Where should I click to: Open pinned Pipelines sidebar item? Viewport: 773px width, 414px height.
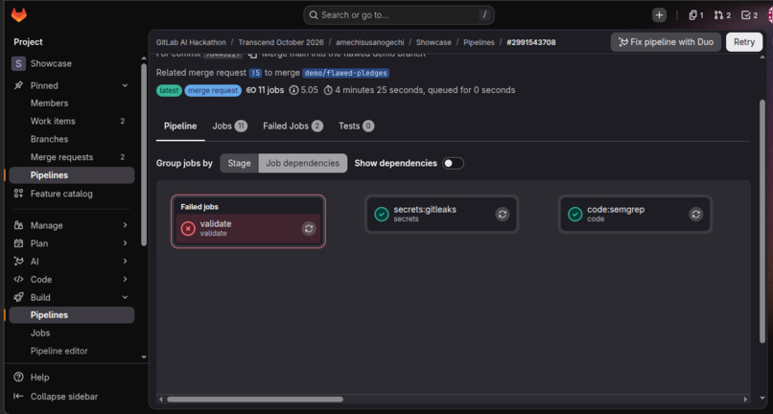click(72, 175)
